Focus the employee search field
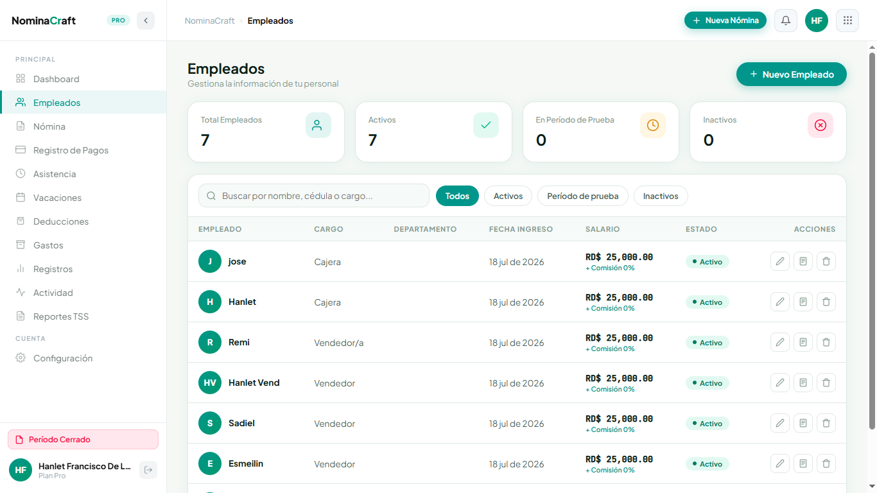This screenshot has height=493, width=877. click(314, 196)
